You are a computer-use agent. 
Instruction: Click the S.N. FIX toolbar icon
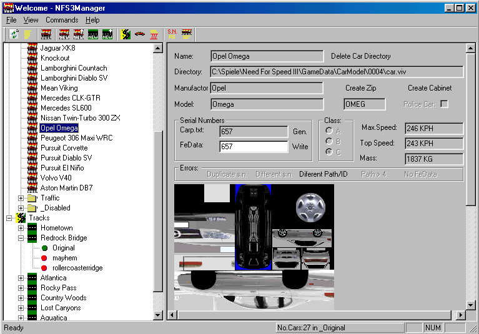tap(172, 34)
